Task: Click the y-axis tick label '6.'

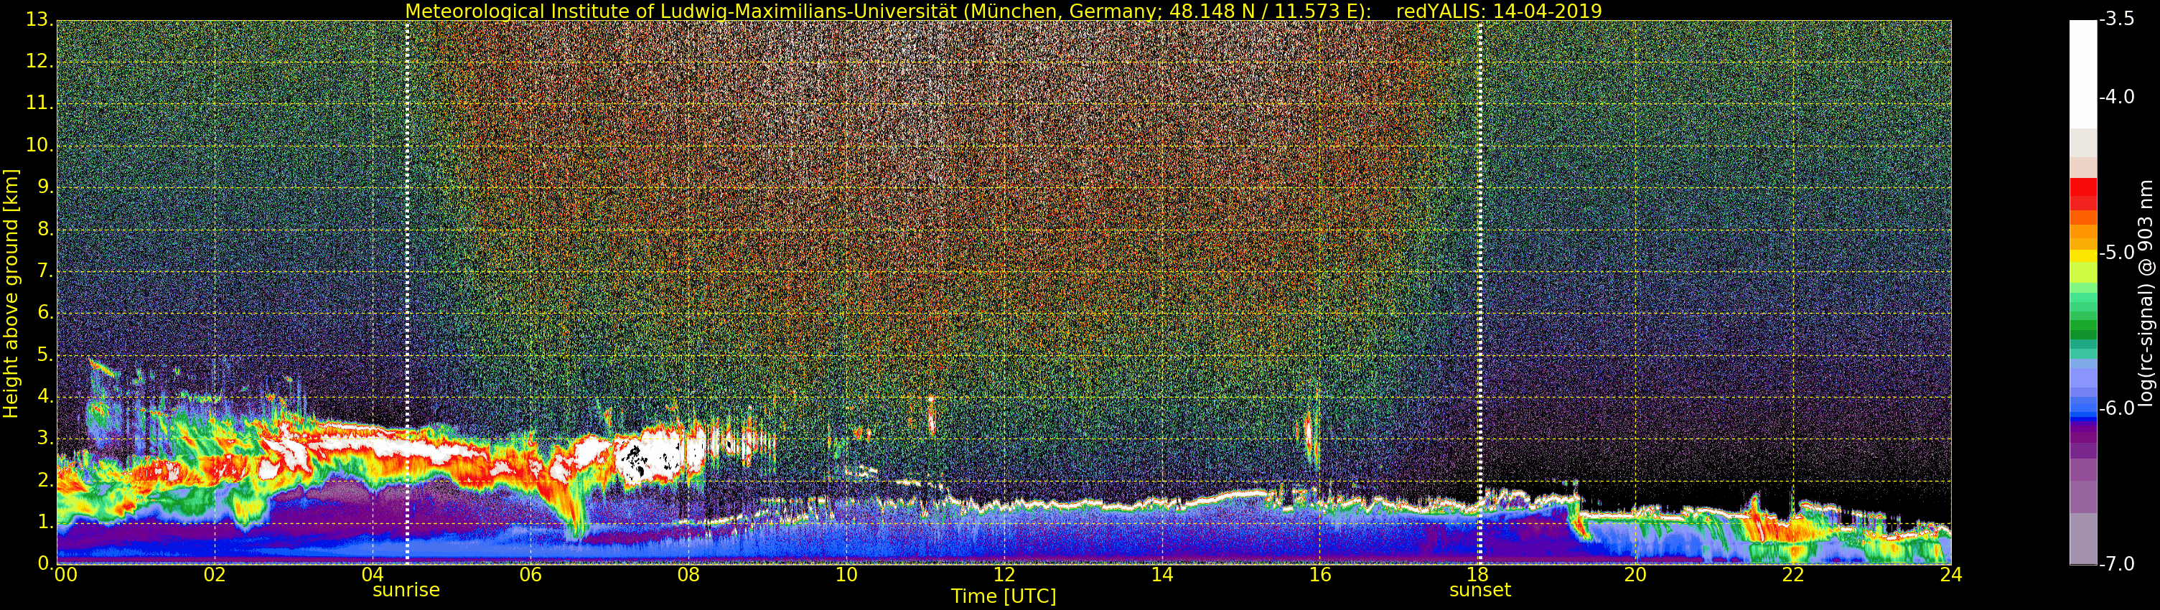Action: coord(45,313)
